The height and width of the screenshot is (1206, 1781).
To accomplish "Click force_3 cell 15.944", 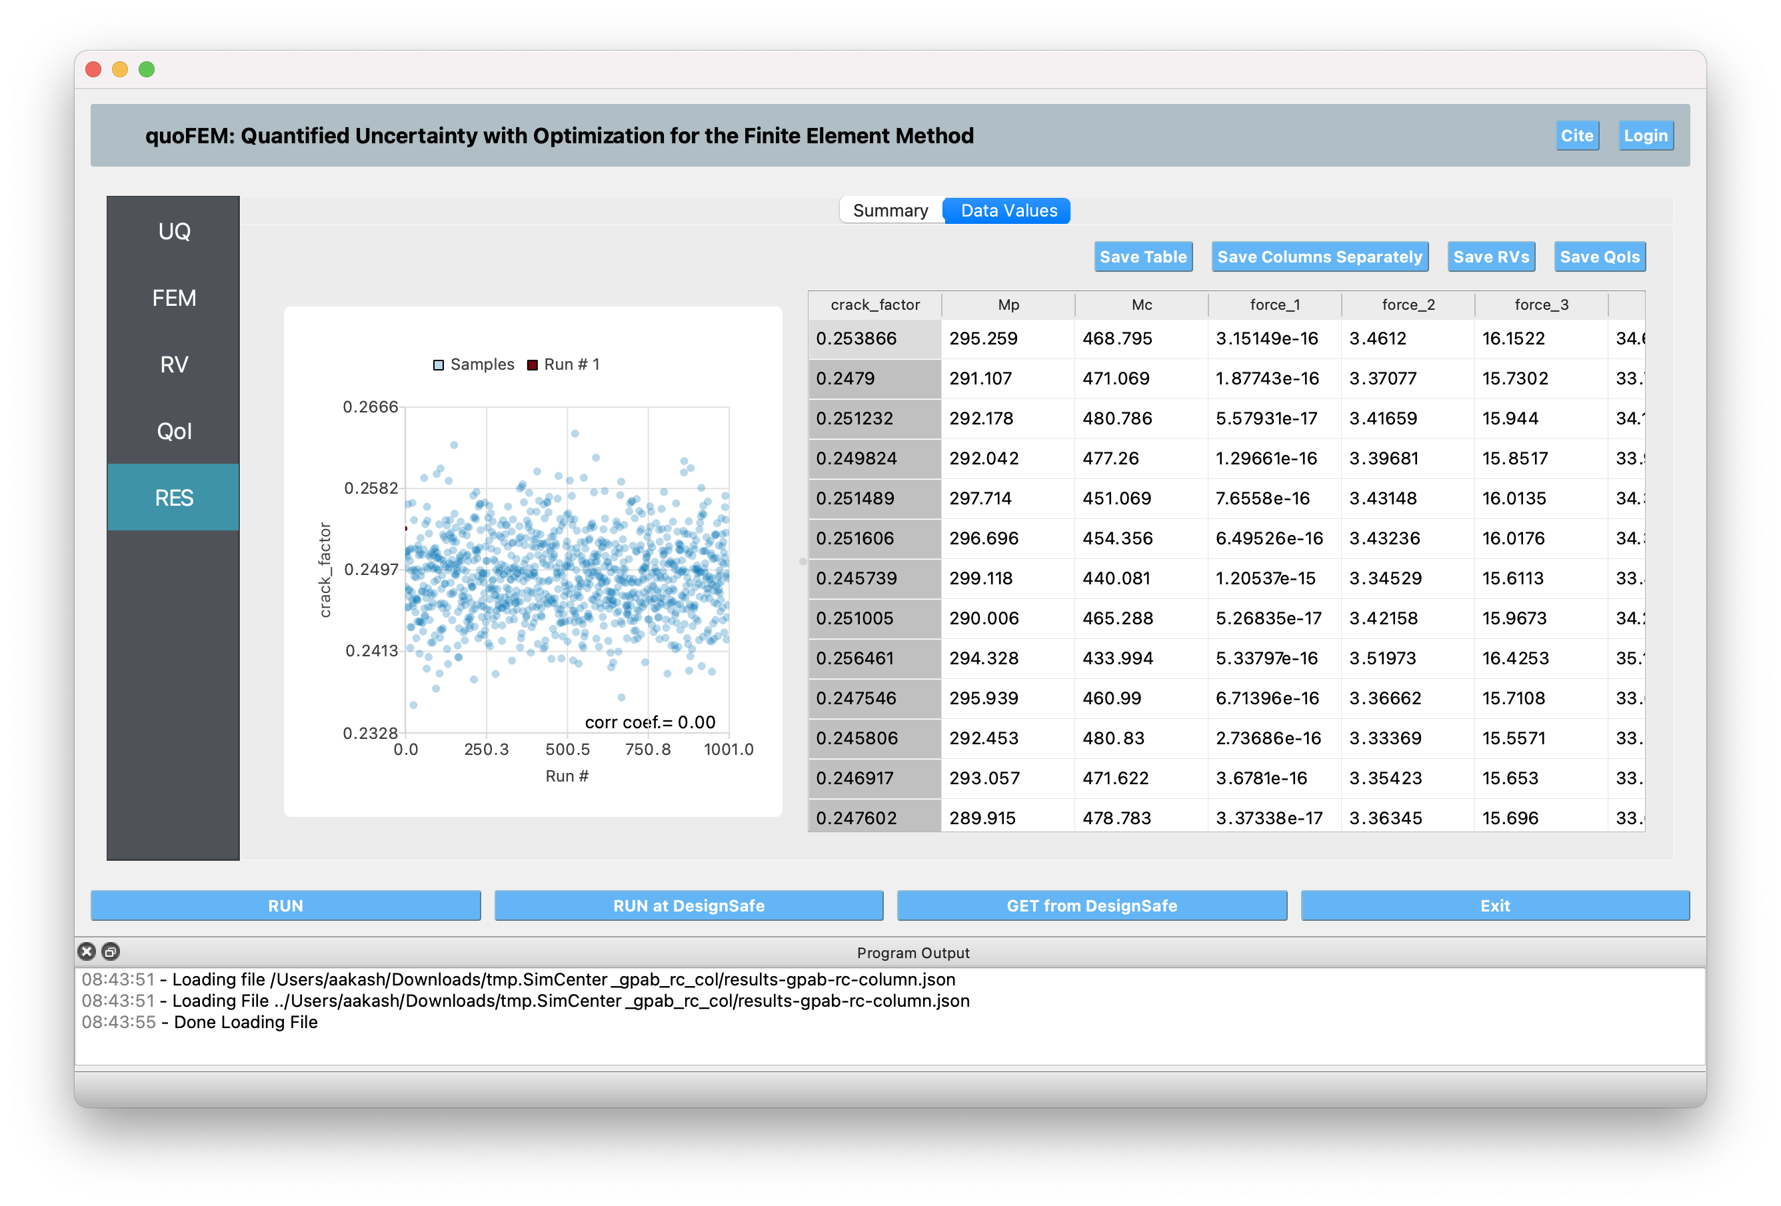I will [1541, 418].
